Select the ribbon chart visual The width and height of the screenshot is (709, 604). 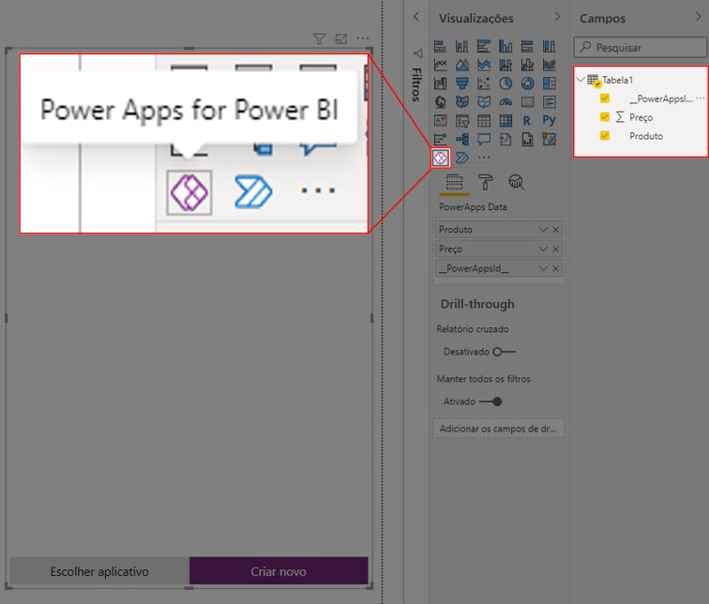pyautogui.click(x=549, y=65)
